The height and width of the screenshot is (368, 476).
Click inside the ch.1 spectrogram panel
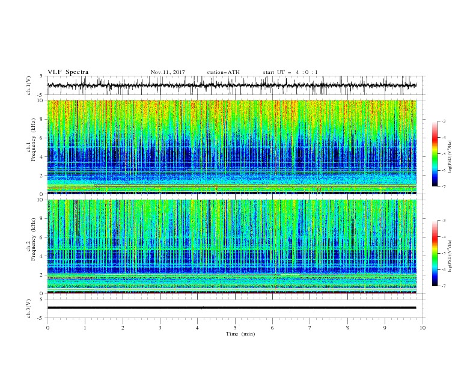tap(231, 147)
